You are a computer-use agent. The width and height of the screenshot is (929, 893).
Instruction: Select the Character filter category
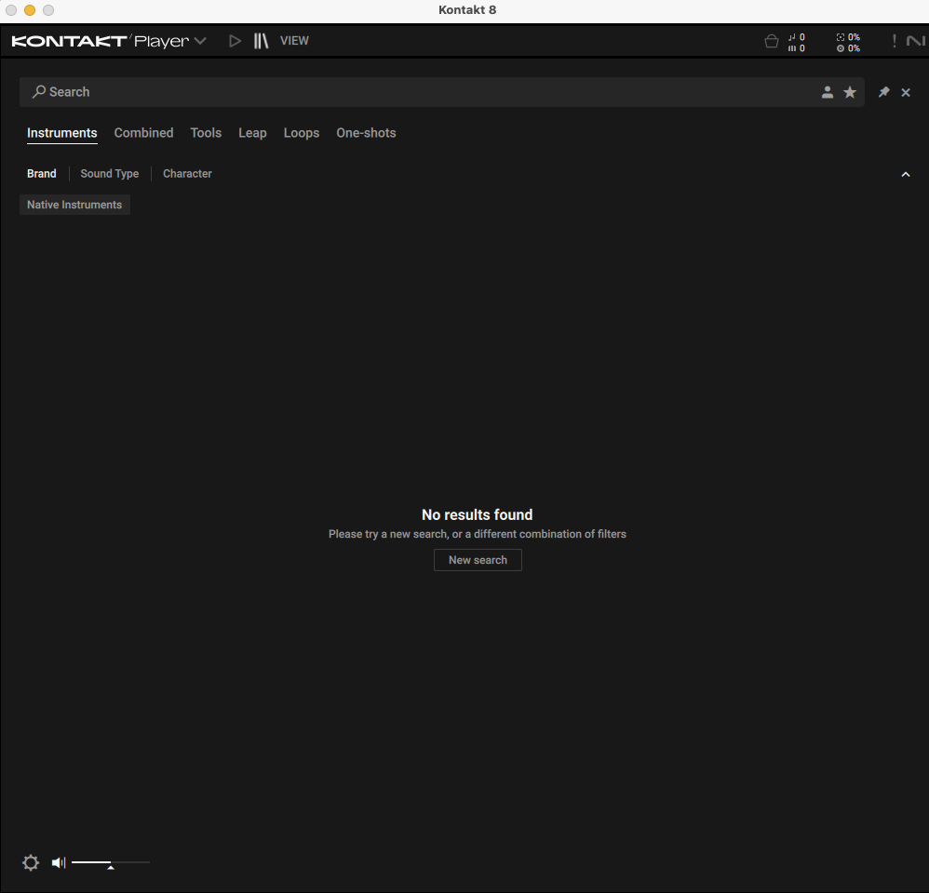tap(187, 174)
